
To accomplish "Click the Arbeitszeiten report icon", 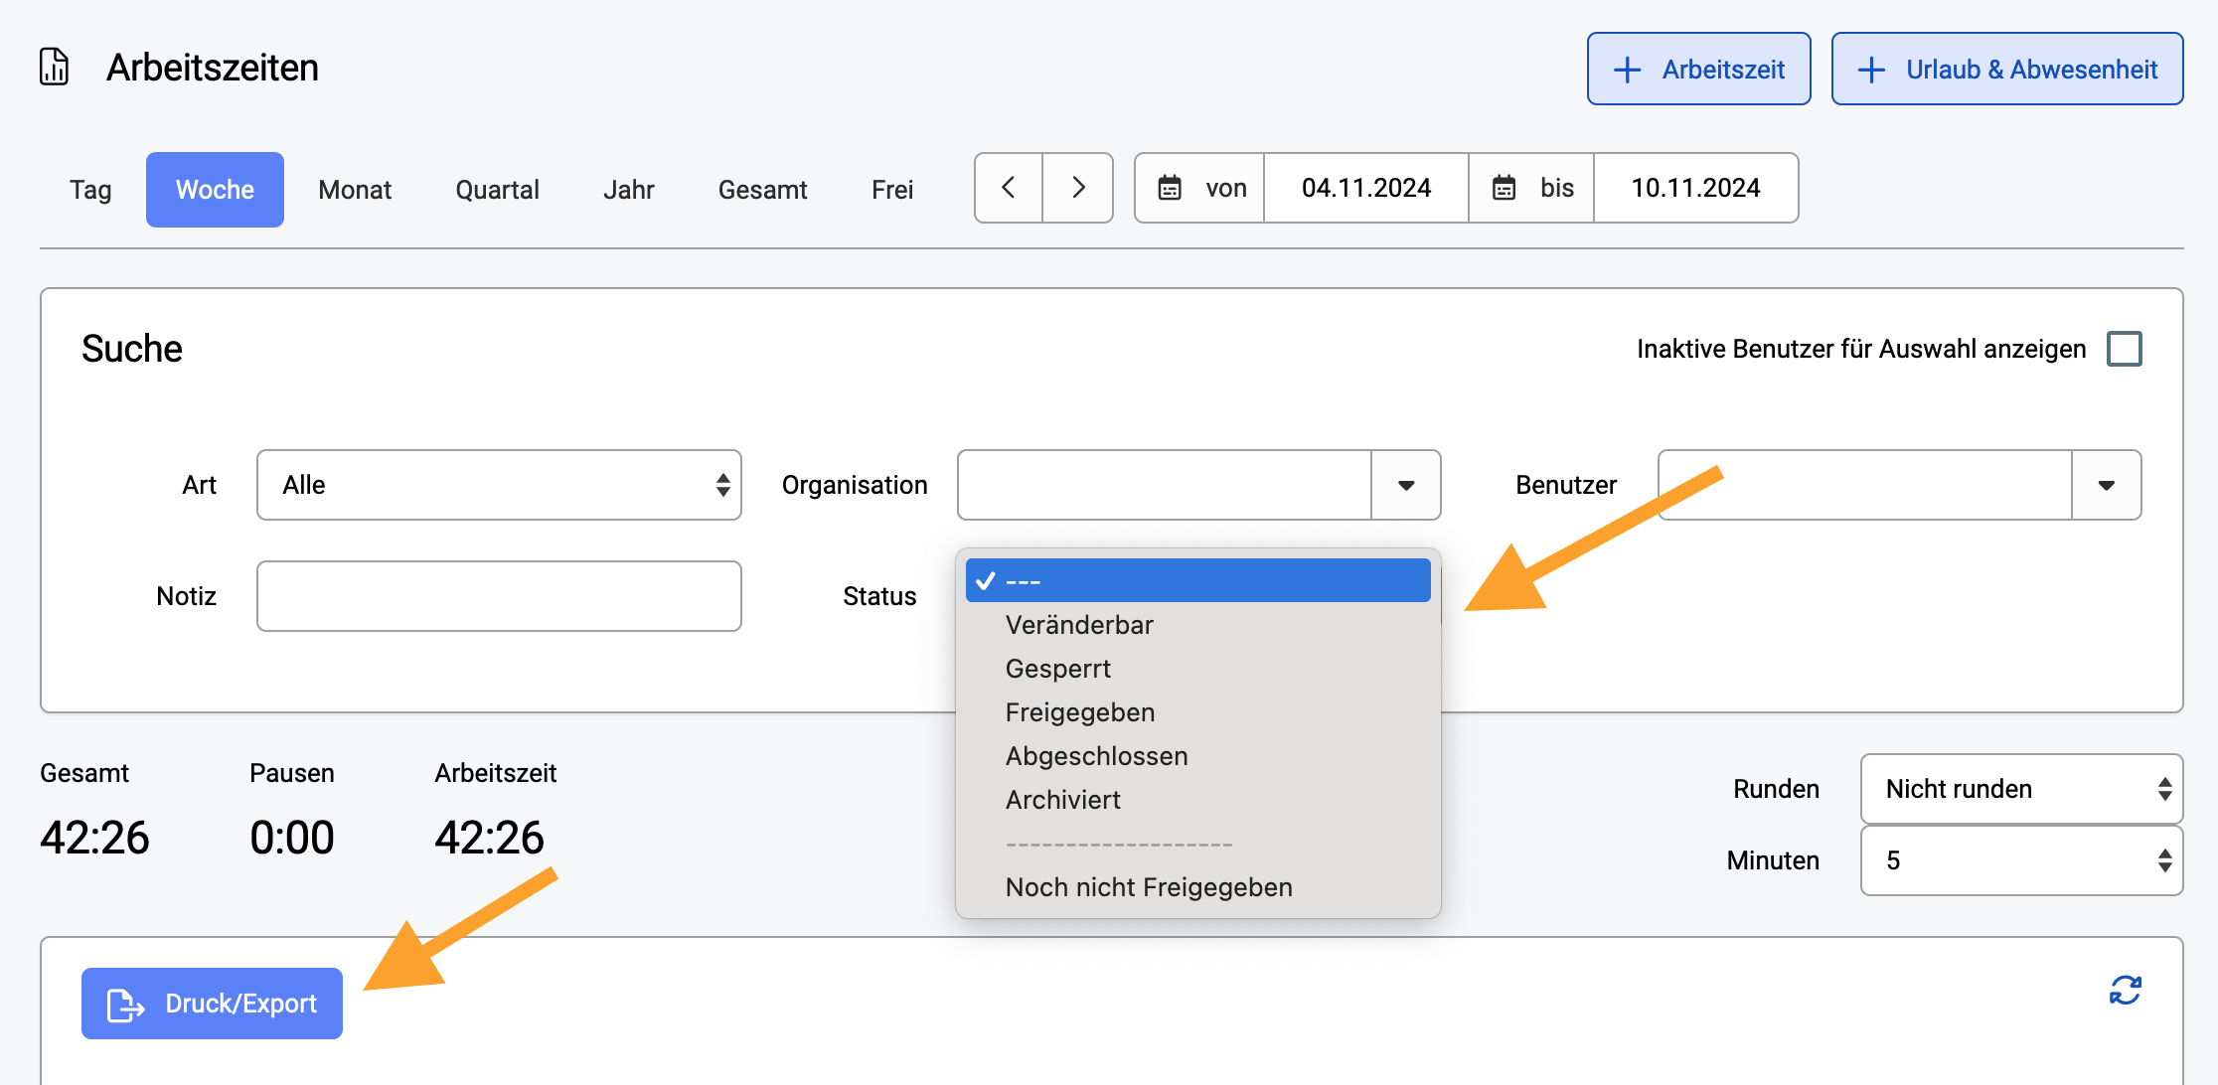I will tap(55, 68).
